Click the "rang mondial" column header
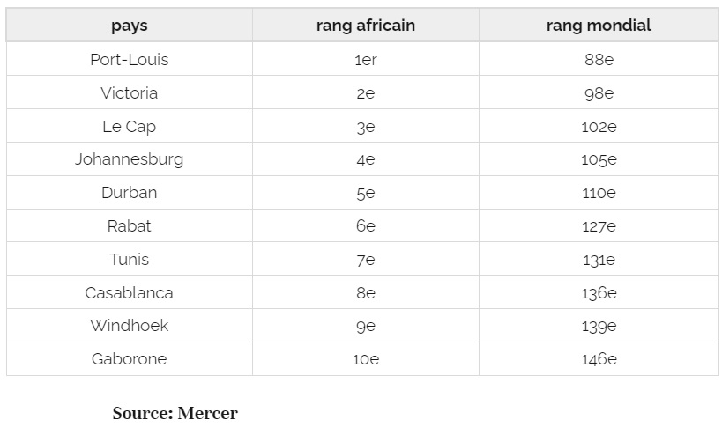Image resolution: width=722 pixels, height=427 pixels. click(599, 26)
